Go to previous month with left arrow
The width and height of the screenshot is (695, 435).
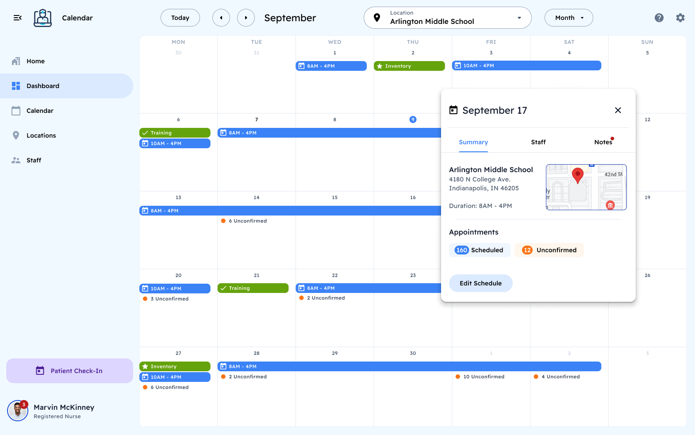pos(221,18)
